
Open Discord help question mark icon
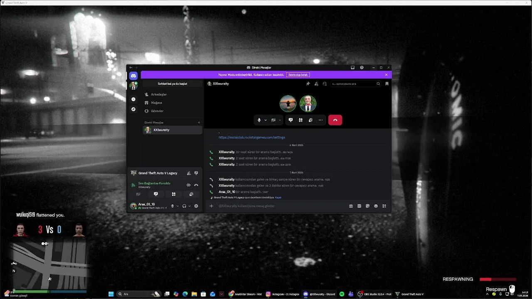[362, 68]
